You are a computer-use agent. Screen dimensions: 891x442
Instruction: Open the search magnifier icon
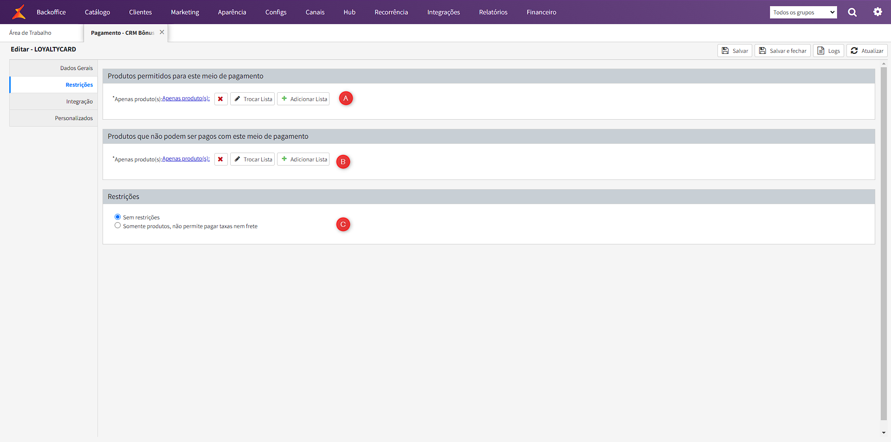(852, 12)
